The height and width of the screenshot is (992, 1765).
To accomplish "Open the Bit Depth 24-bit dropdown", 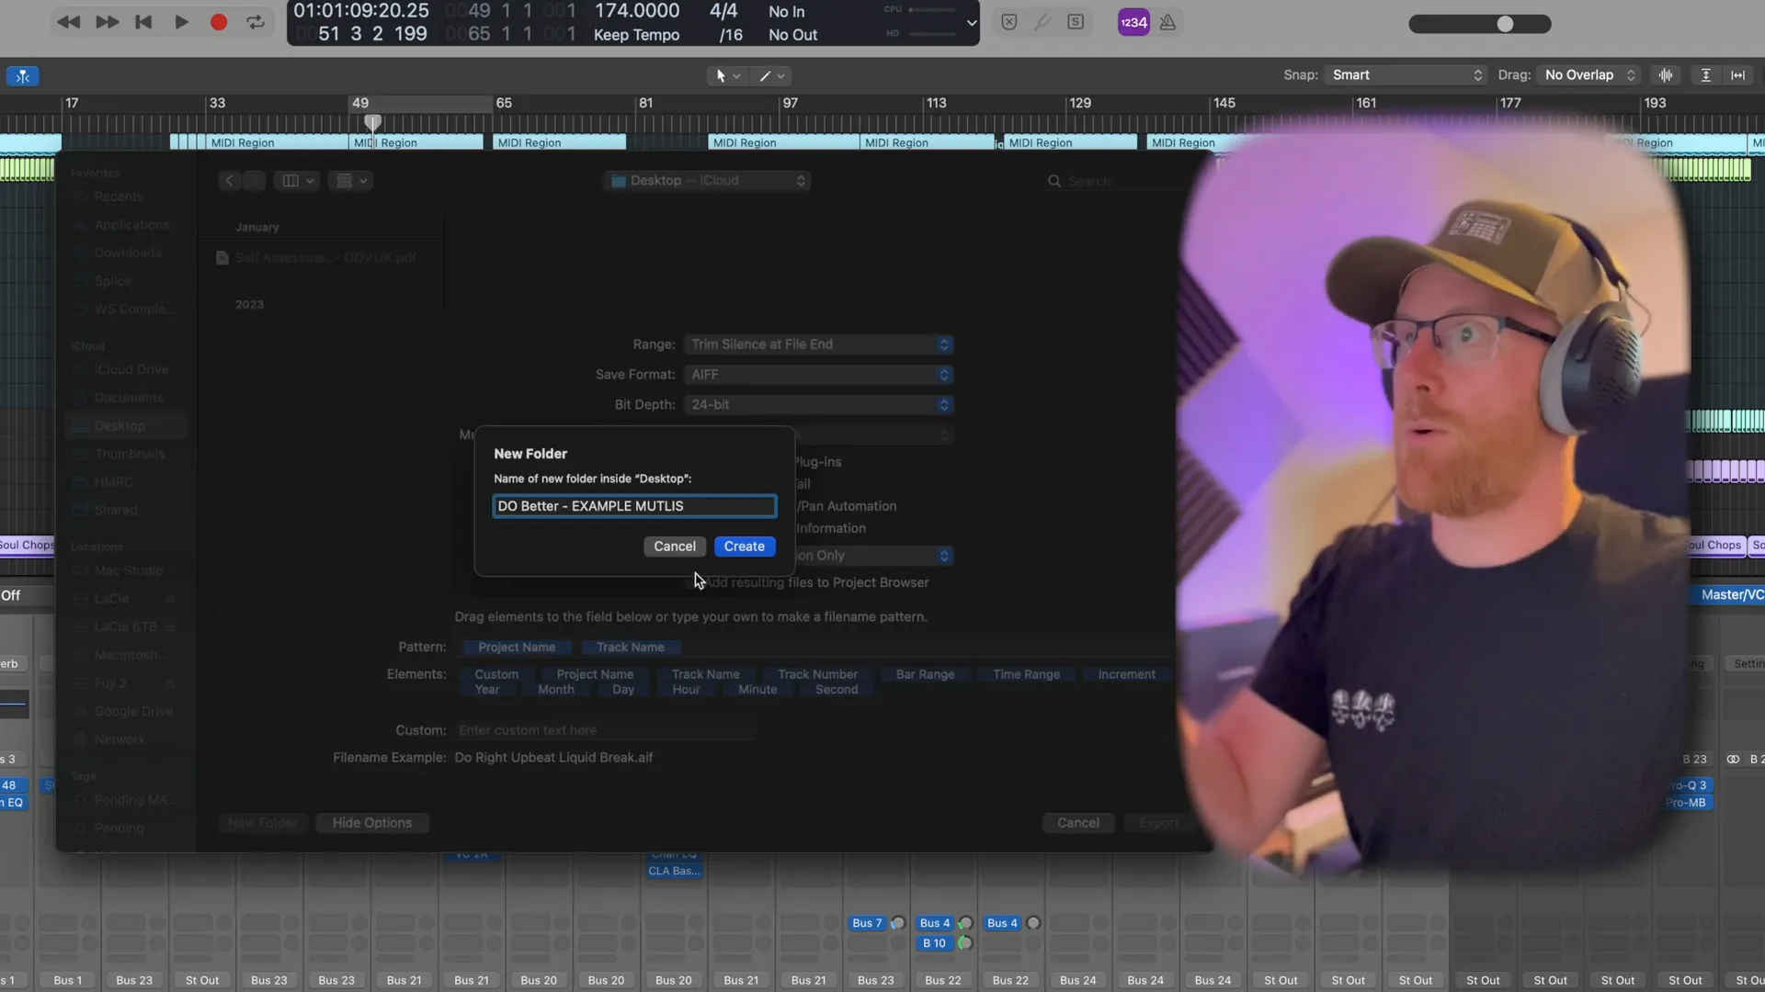I will point(818,405).
